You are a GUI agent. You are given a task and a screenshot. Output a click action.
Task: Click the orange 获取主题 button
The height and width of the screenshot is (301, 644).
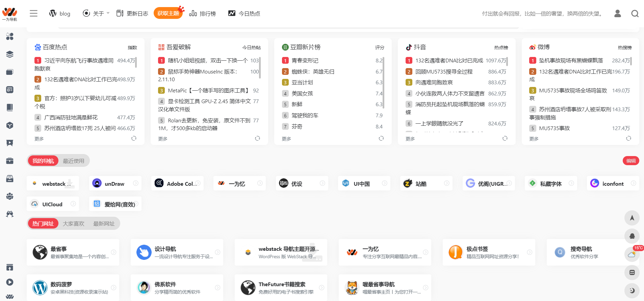tap(168, 13)
